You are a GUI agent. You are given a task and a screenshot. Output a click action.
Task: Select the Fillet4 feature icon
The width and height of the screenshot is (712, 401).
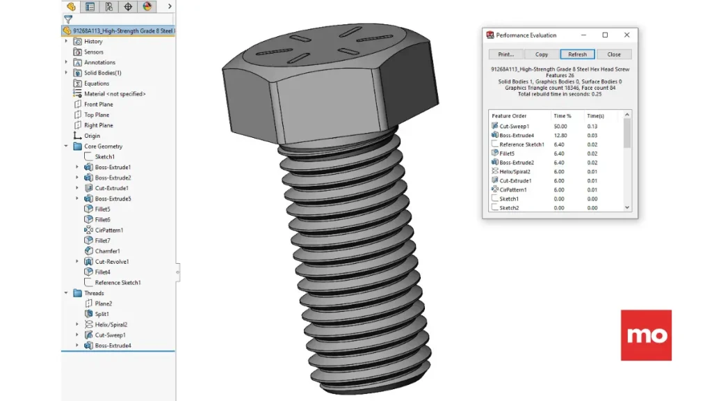(x=88, y=272)
